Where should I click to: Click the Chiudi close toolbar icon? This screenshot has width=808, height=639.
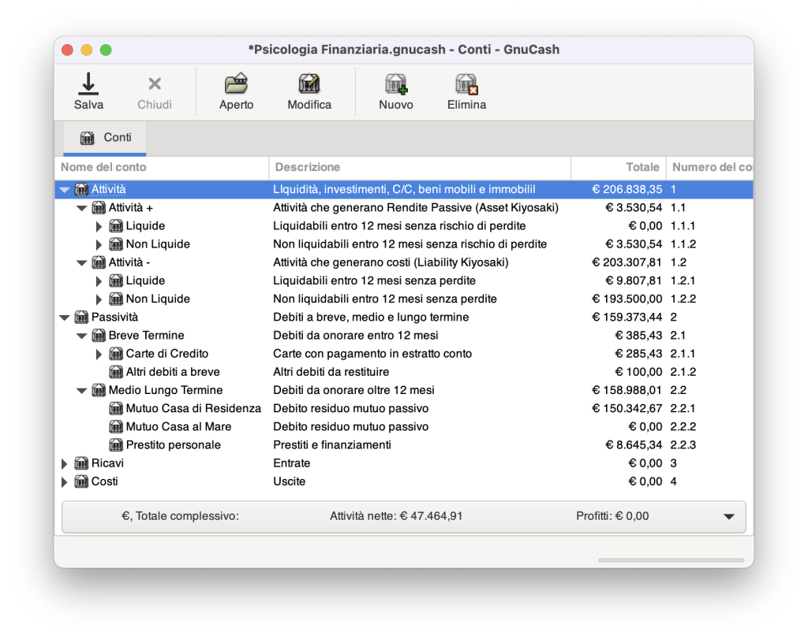point(155,84)
